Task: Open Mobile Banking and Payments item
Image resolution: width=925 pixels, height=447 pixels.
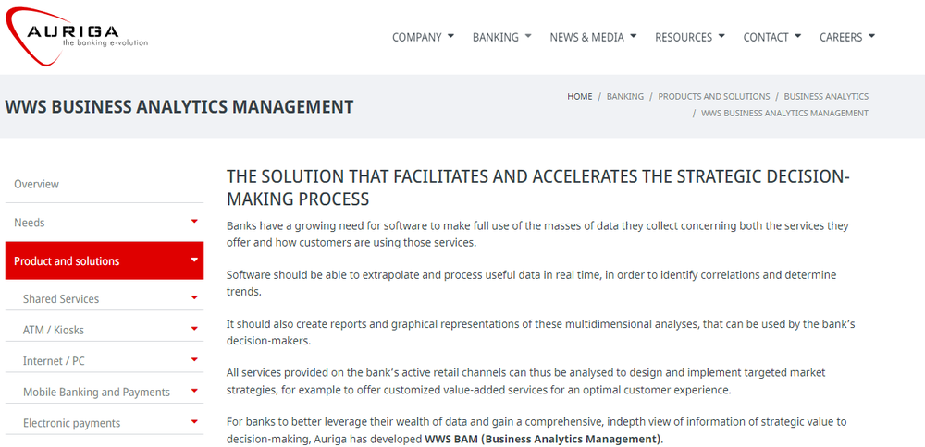Action: [x=105, y=392]
